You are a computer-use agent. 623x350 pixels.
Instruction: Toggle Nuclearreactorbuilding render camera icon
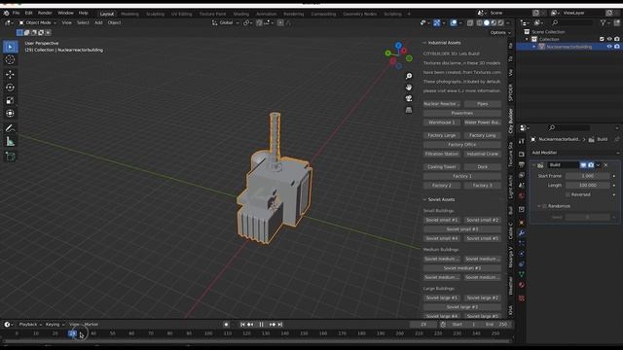click(x=617, y=47)
